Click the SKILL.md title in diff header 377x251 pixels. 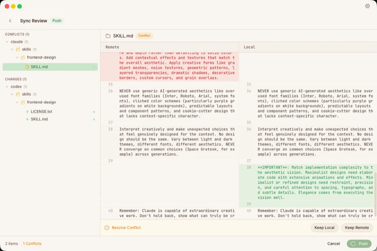click(x=123, y=36)
